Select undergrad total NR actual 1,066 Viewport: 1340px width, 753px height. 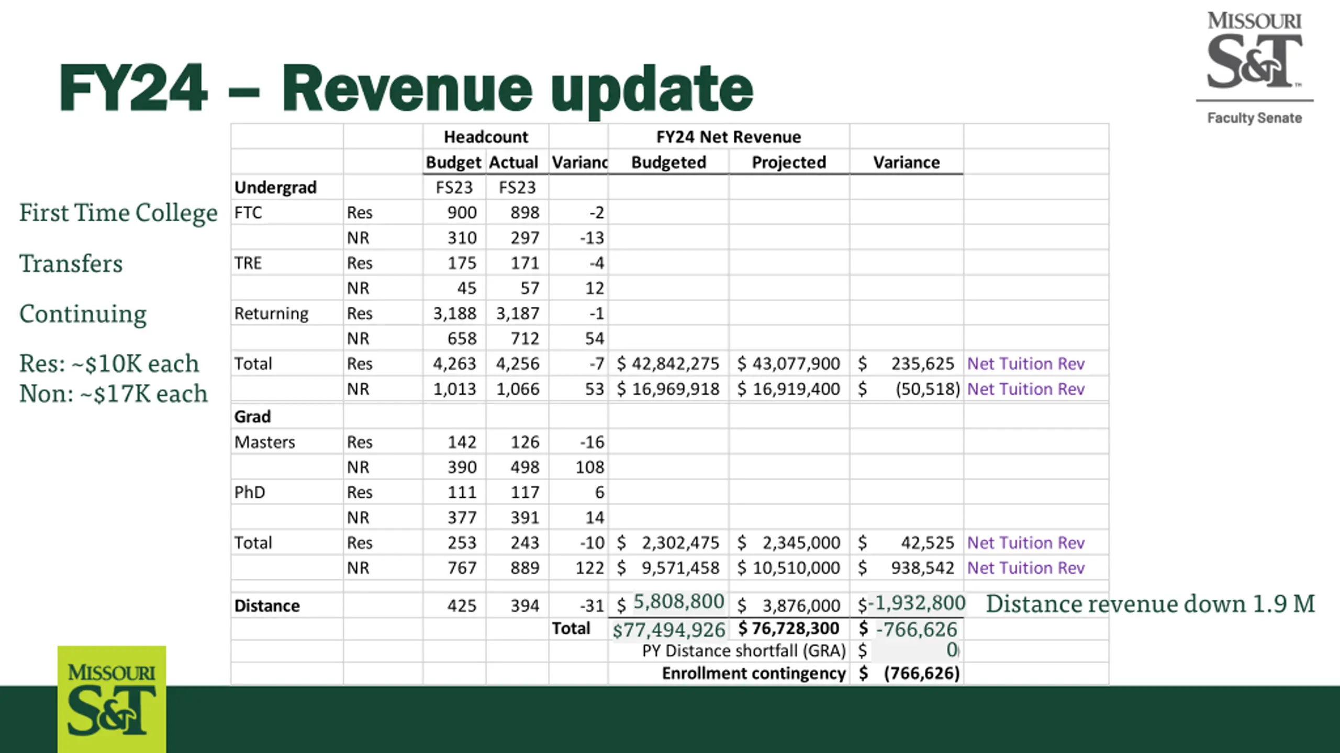click(x=518, y=389)
